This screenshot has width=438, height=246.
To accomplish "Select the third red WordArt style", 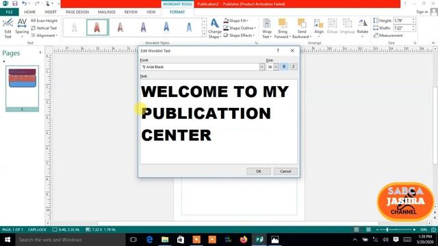I will 120,27.
